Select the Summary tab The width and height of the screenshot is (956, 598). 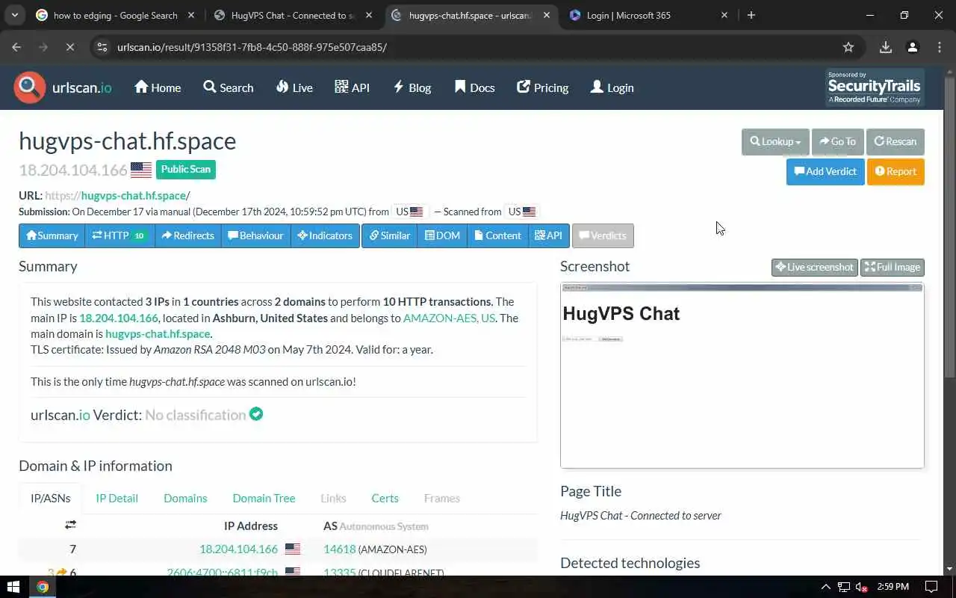(52, 235)
